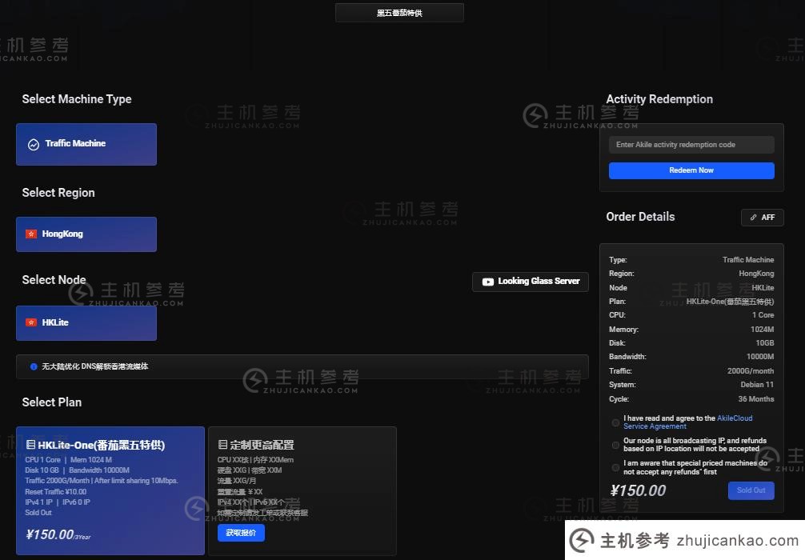Click the 获取报价 quote button
The height and width of the screenshot is (560, 805).
point(241,533)
